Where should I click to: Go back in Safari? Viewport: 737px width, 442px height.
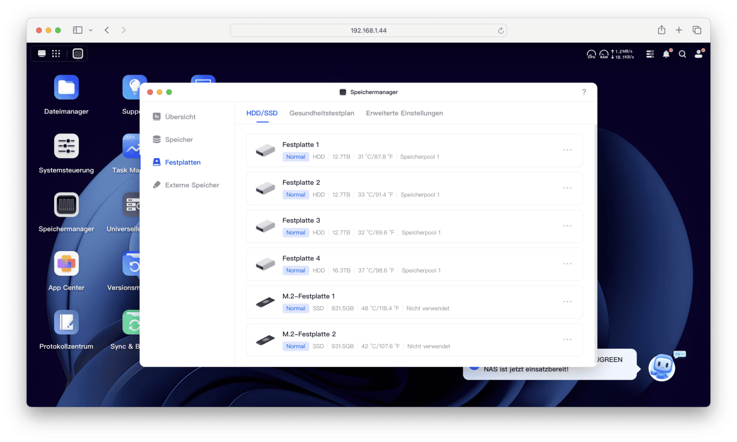point(107,30)
